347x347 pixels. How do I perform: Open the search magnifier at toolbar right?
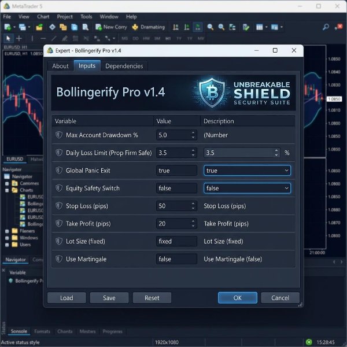(326, 27)
